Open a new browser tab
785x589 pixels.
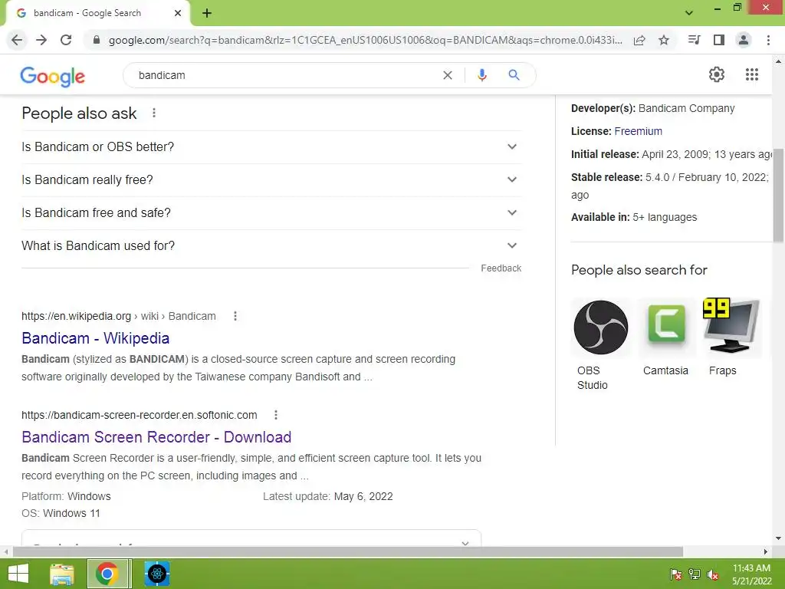207,13
